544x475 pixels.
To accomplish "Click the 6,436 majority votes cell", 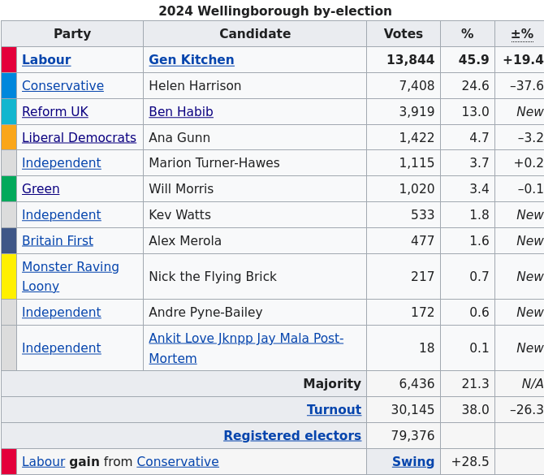I will coord(404,384).
